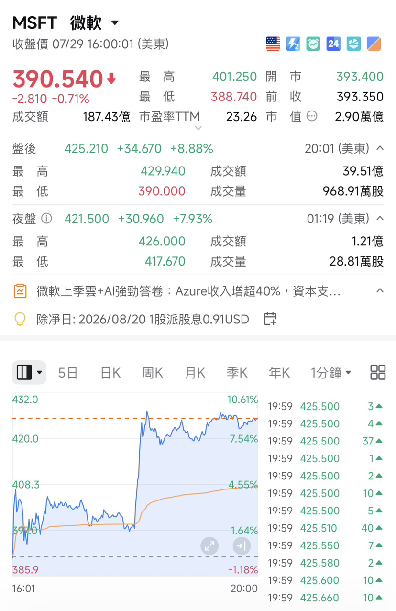The height and width of the screenshot is (611, 396).
Task: Tap the after-hours high 429.940
Action: pyautogui.click(x=163, y=171)
